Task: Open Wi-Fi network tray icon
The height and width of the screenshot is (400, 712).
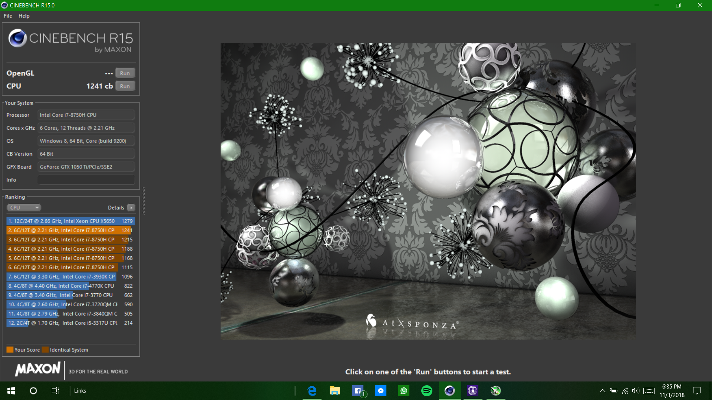Action: [625, 391]
